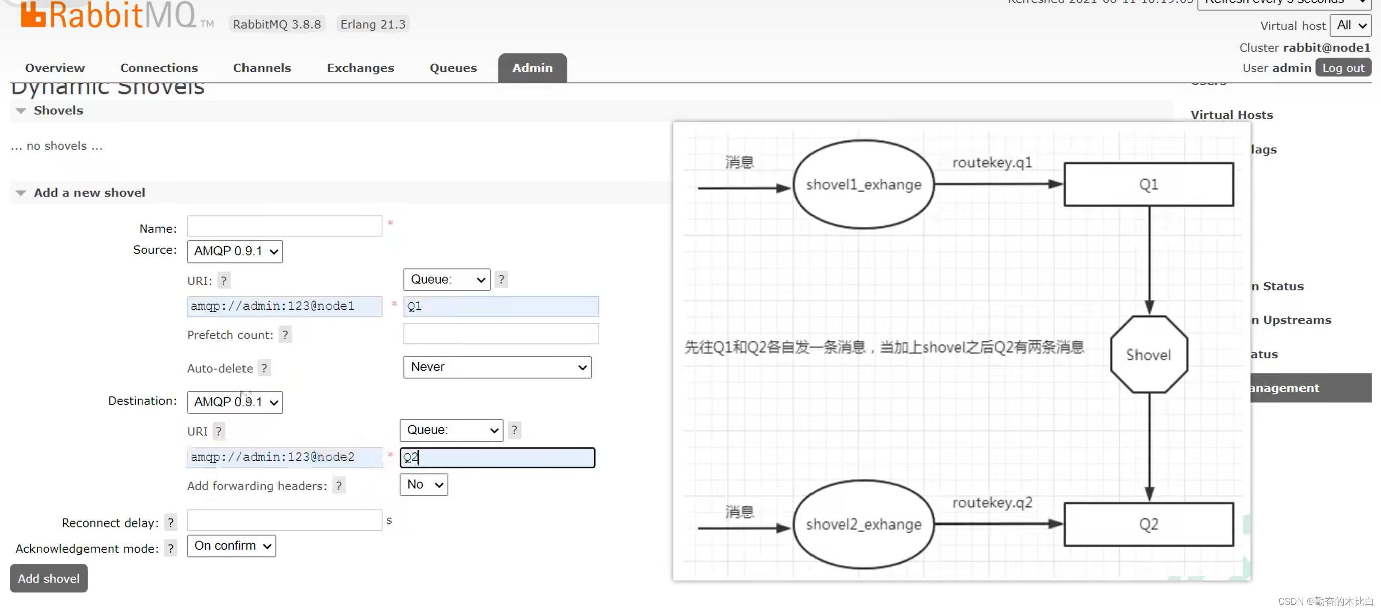Viewport: 1381px width, 611px height.
Task: Click the Destination URI field with node2
Action: click(284, 457)
